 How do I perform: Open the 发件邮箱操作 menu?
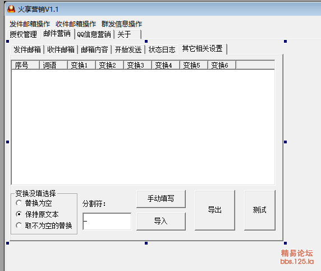30,24
